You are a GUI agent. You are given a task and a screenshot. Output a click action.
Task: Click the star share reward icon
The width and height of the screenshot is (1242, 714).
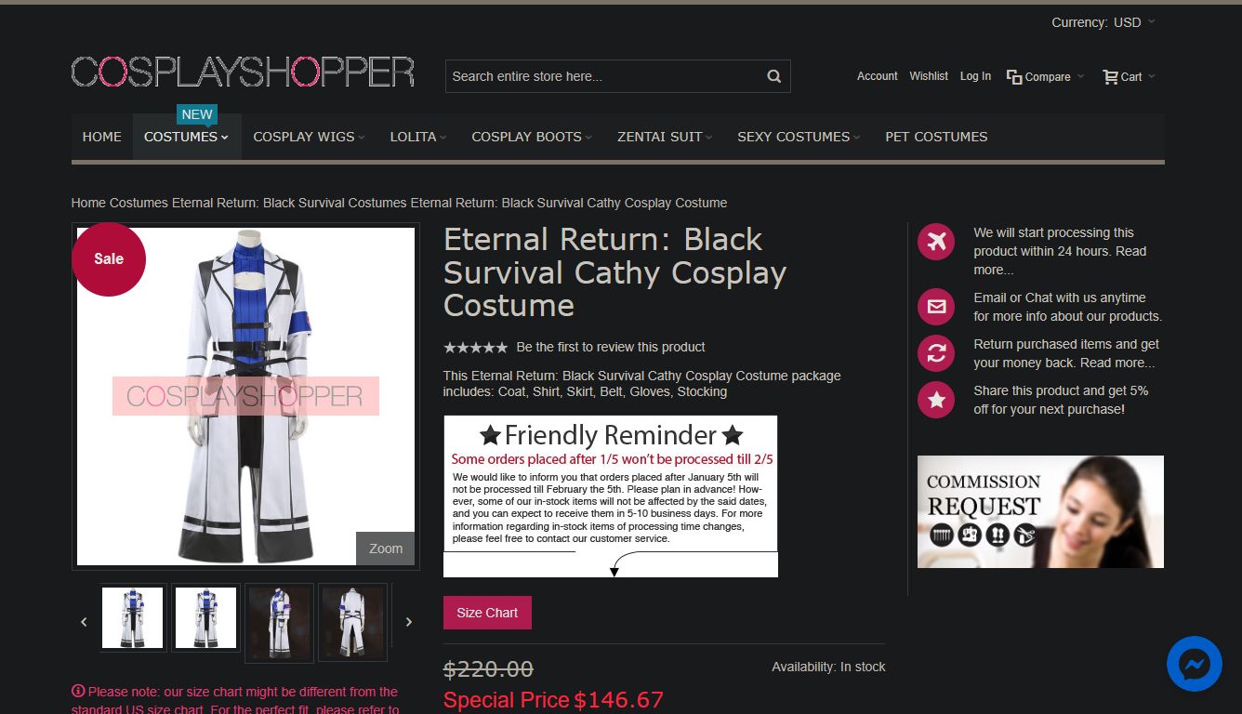coord(936,400)
